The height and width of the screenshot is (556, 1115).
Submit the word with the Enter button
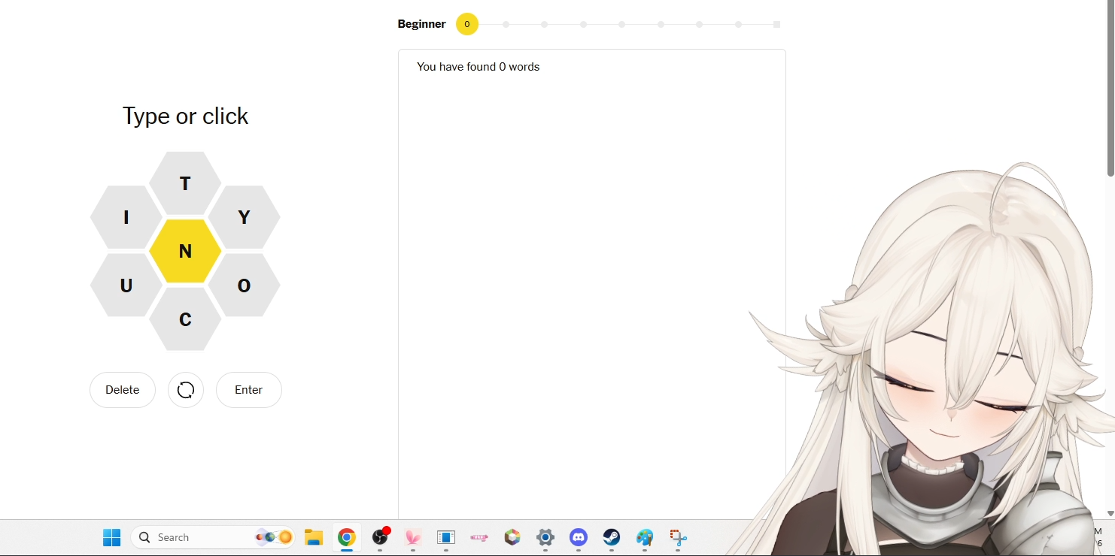tap(249, 390)
